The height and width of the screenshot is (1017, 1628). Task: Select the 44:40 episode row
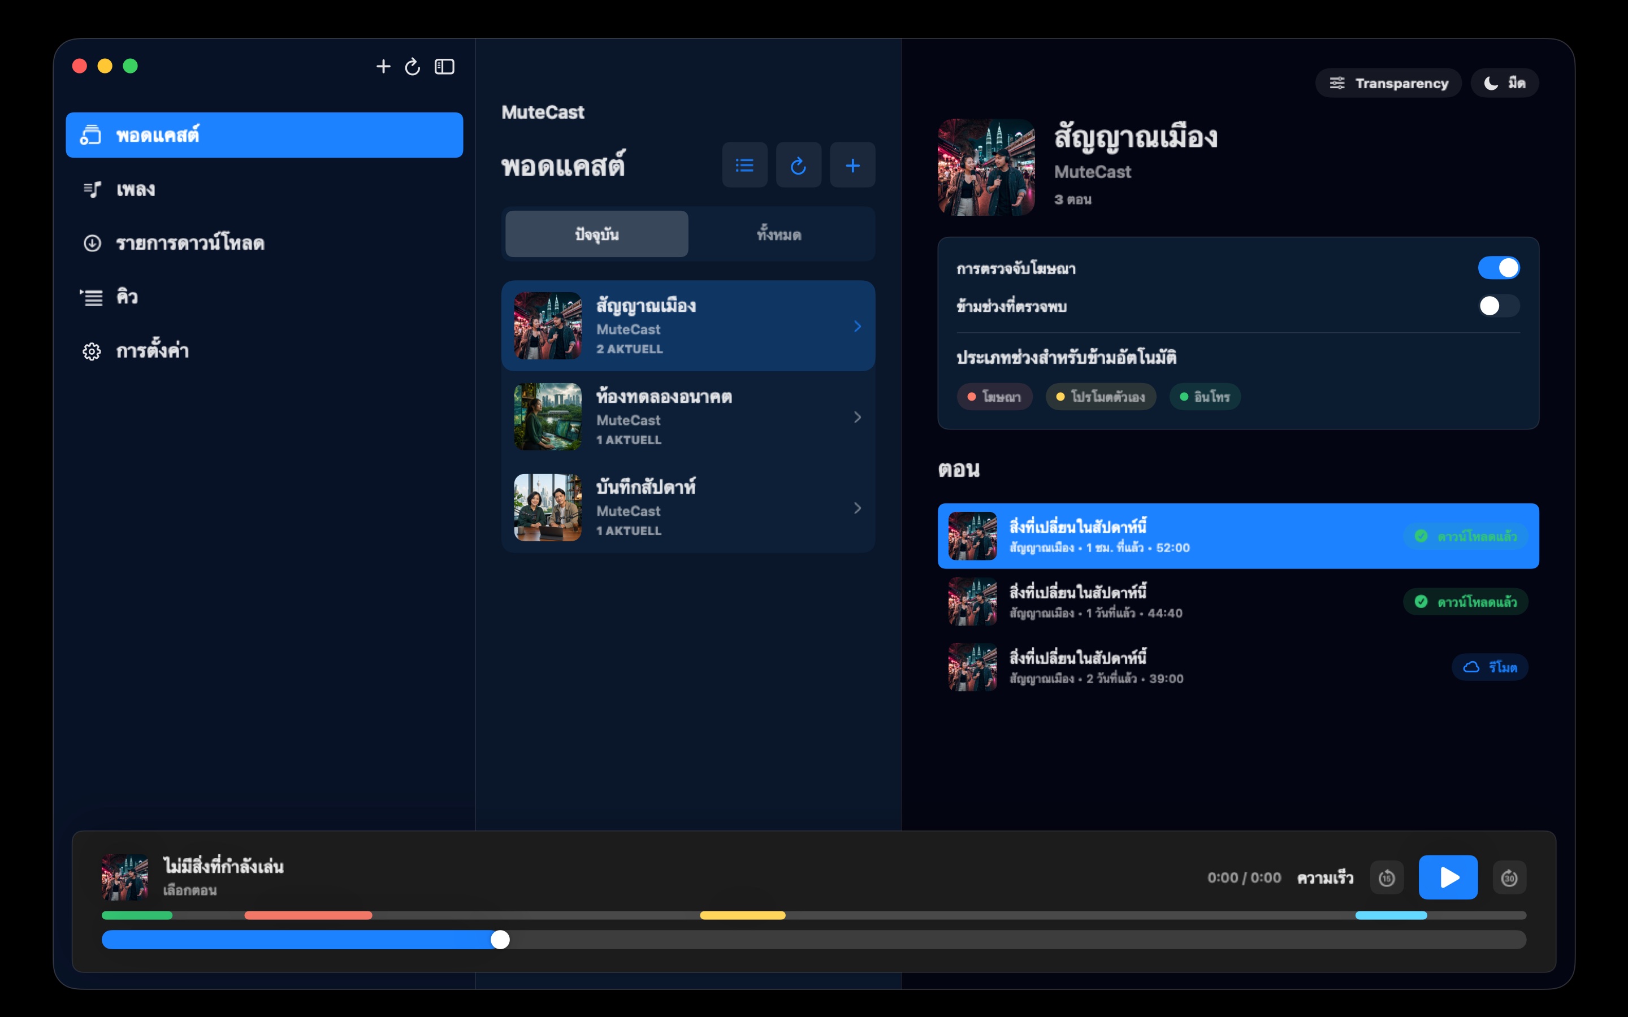coord(1238,601)
